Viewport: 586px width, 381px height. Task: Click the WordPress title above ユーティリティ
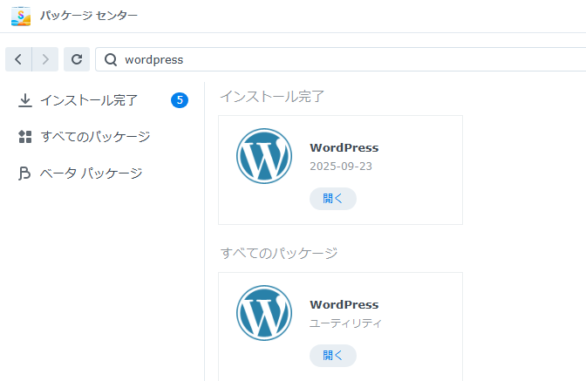(x=344, y=305)
